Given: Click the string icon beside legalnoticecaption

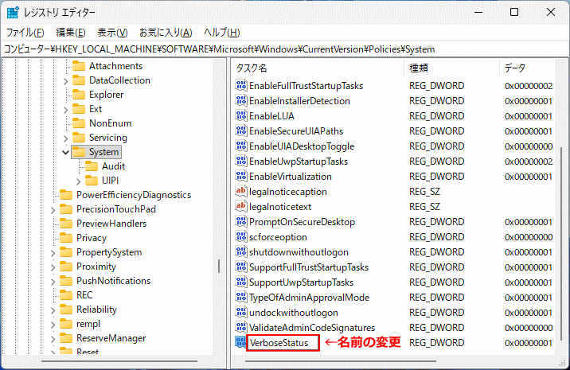Looking at the screenshot, I should pyautogui.click(x=240, y=191).
